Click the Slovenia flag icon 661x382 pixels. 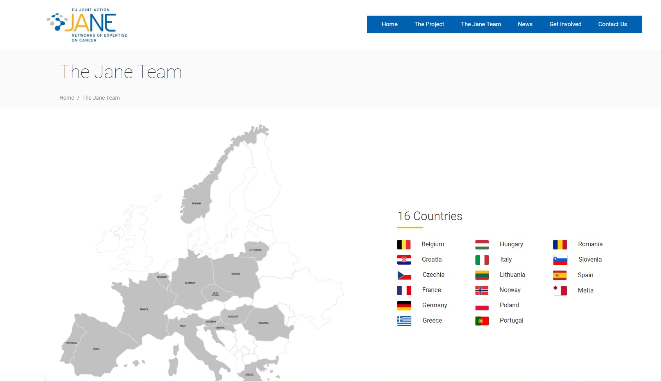[560, 260]
